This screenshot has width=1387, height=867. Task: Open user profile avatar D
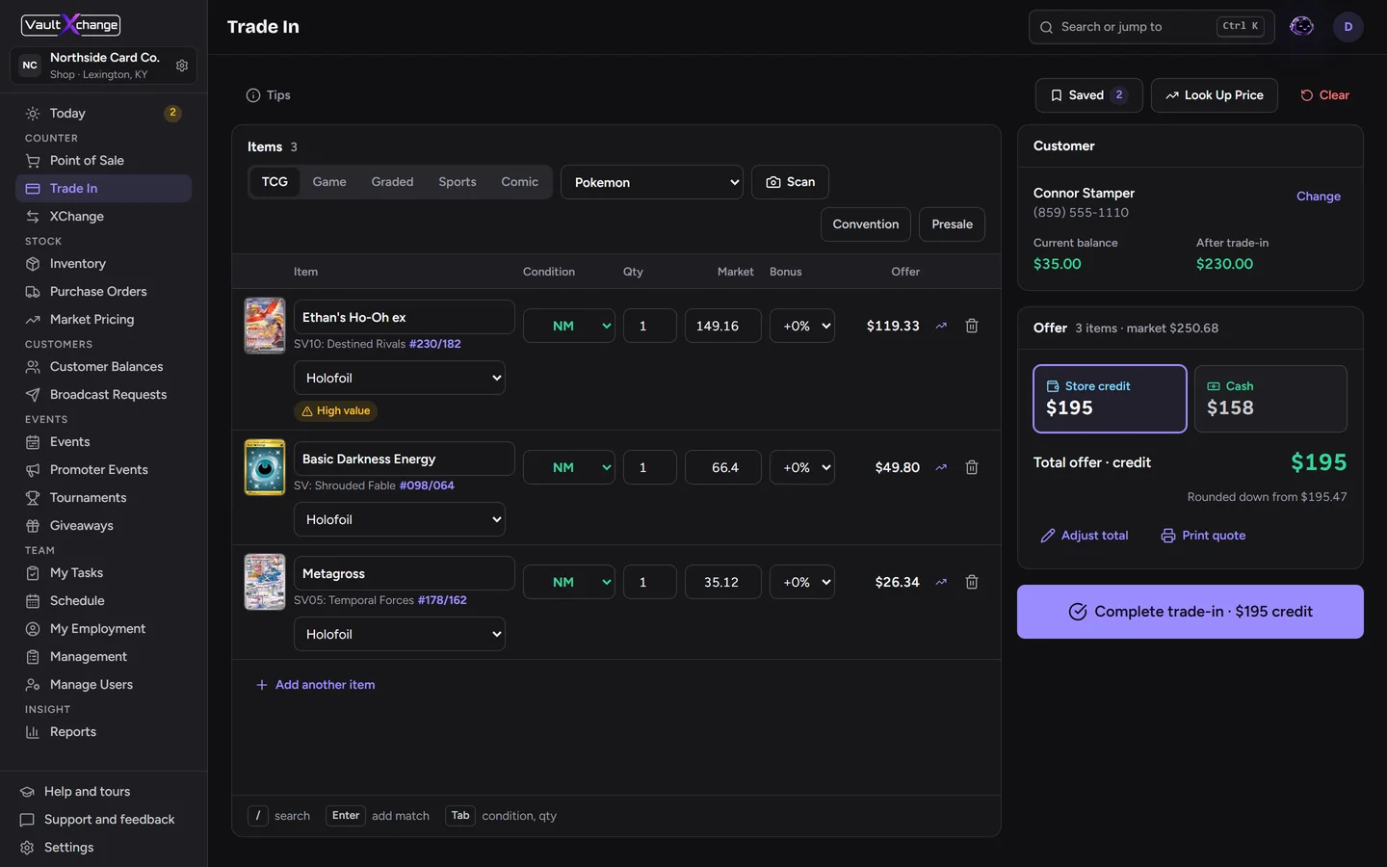(1348, 27)
